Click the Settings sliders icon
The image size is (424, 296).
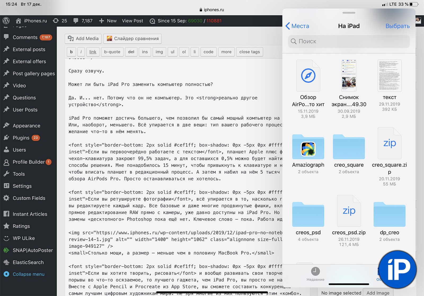coord(6,186)
